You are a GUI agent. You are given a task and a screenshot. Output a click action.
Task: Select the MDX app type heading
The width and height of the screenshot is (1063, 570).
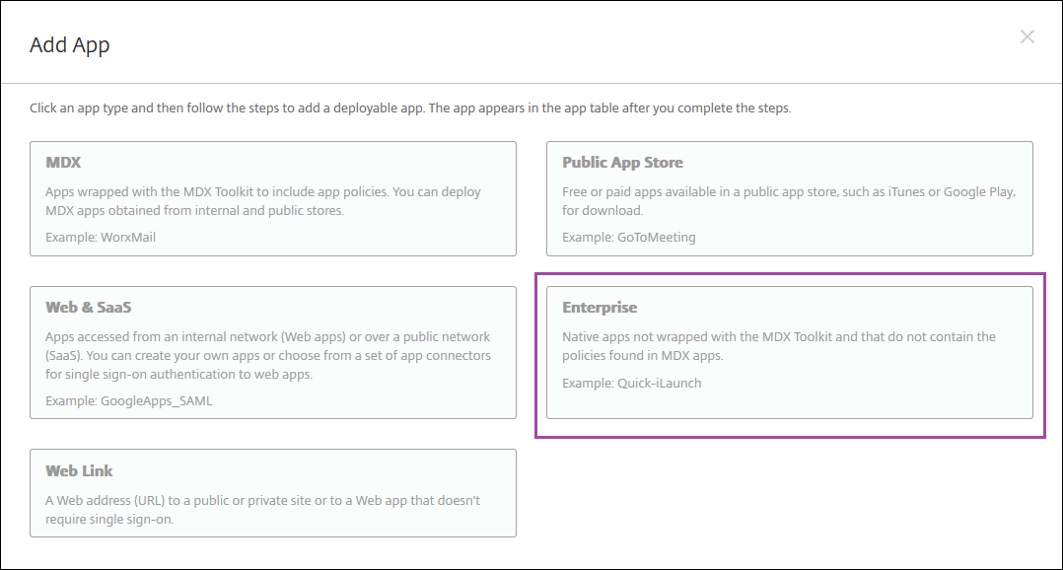point(63,163)
